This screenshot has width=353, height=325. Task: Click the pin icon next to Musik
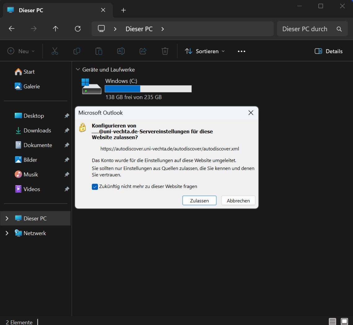pyautogui.click(x=67, y=174)
